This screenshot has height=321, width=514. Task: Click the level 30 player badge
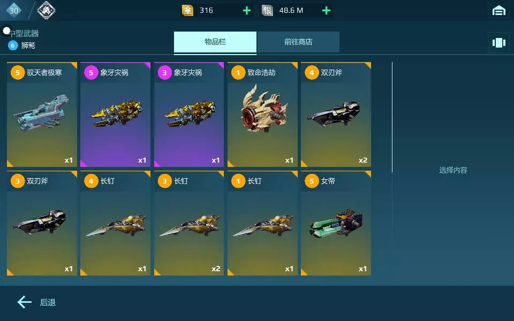tap(13, 11)
